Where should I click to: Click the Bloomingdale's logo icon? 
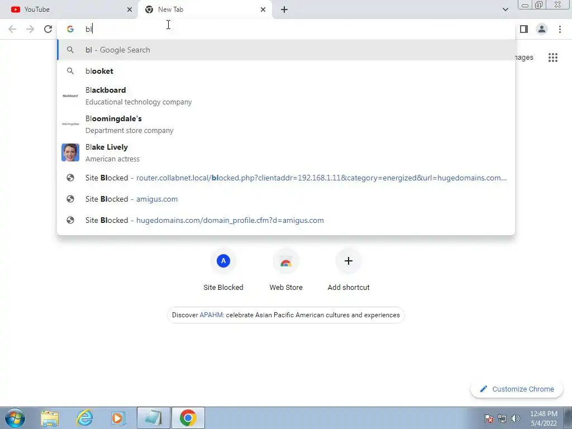pos(70,125)
